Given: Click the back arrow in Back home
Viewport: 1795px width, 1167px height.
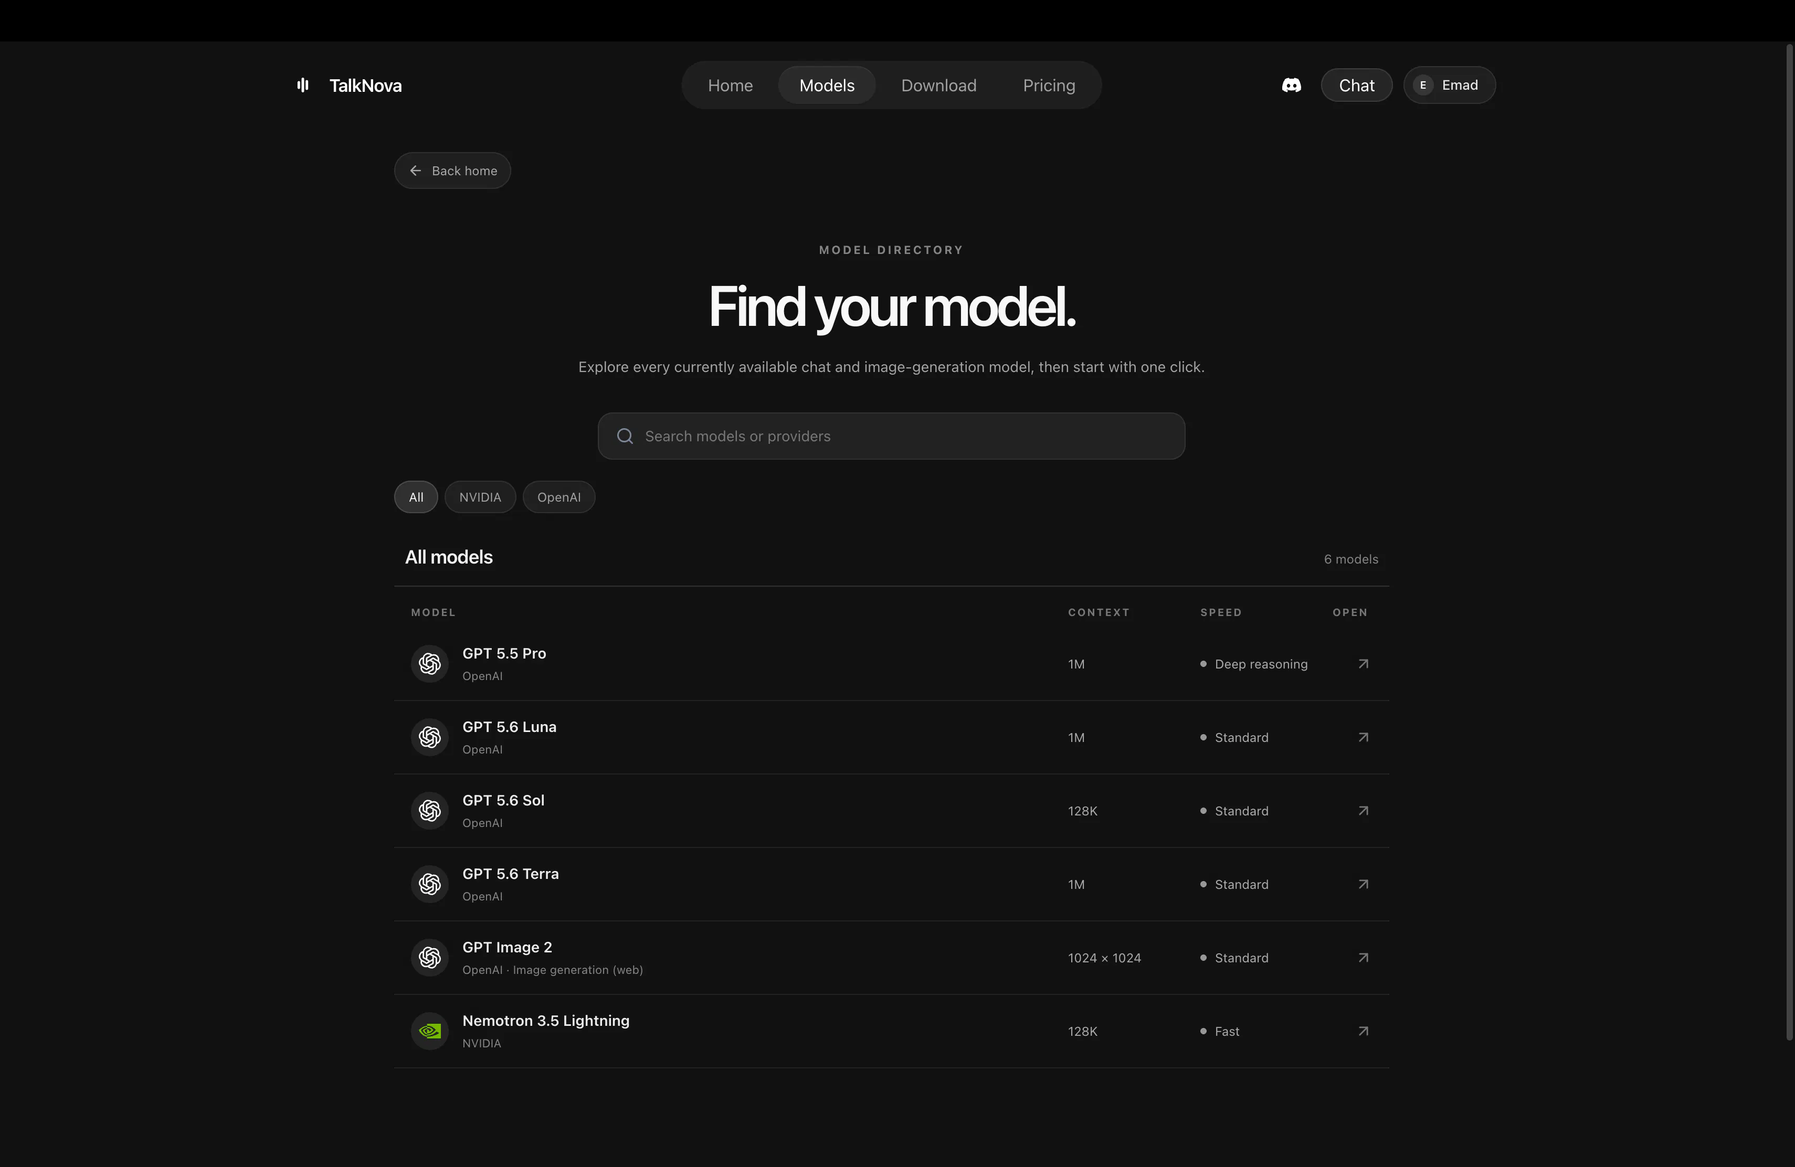Looking at the screenshot, I should (416, 171).
